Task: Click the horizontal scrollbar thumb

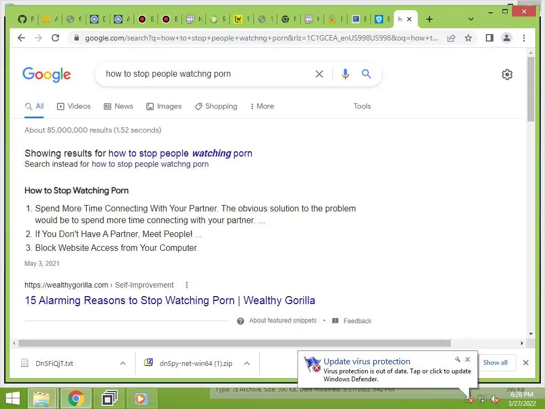Action: (234, 343)
